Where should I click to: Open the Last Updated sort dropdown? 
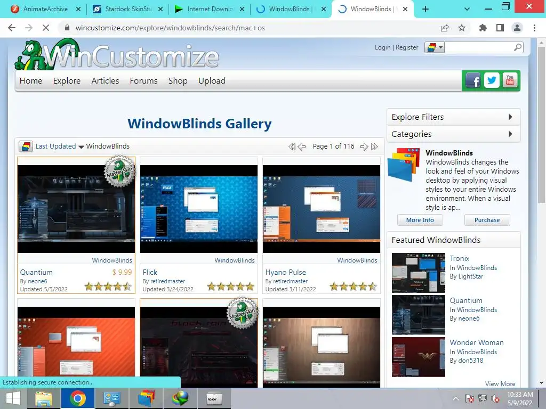coord(60,146)
